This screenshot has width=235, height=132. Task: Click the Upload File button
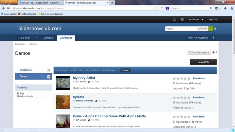(203, 62)
